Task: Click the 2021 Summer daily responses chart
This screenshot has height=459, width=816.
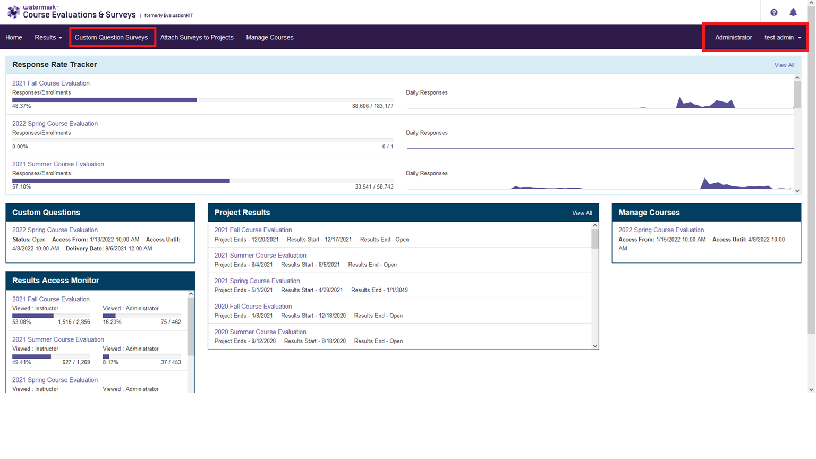Action: pyautogui.click(x=599, y=183)
